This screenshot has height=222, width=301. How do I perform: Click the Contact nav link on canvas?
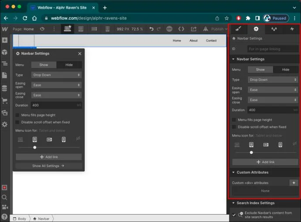pos(211,41)
